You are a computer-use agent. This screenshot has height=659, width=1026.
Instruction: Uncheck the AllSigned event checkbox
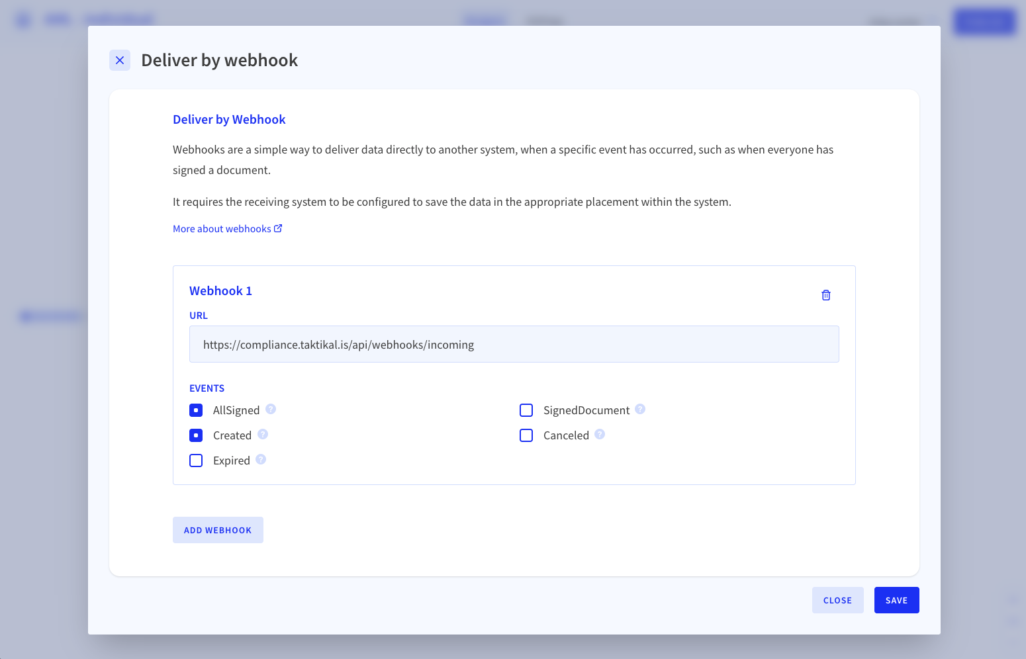point(196,410)
